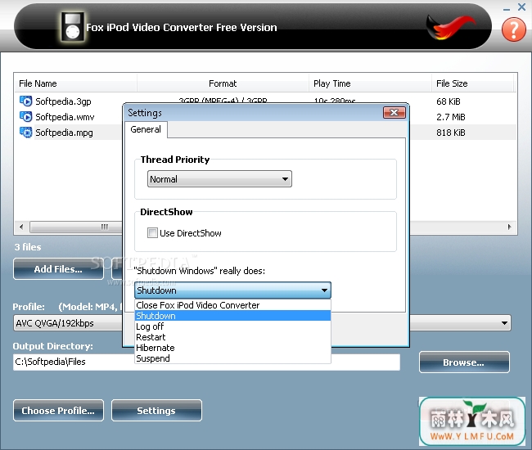Click the Settings button at bottom
The height and width of the screenshot is (450, 532).
(x=156, y=411)
